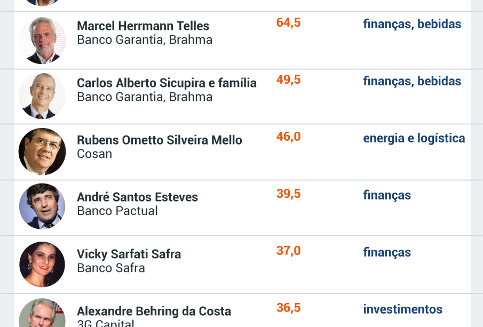
Task: Open the photo next to Carlos Alberto Sicupira
Action: pyautogui.click(x=42, y=96)
